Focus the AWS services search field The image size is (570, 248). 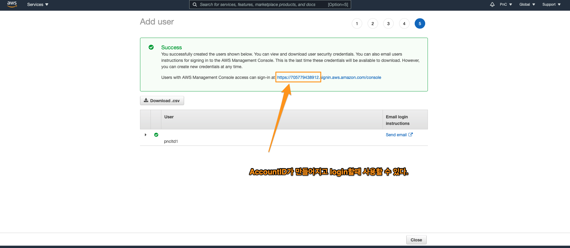(x=261, y=4)
